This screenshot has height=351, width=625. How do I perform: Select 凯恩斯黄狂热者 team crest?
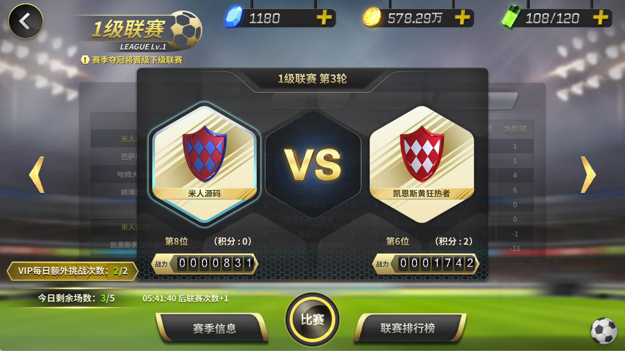[421, 164]
